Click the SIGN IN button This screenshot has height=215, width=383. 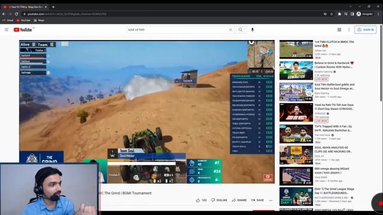click(x=366, y=30)
